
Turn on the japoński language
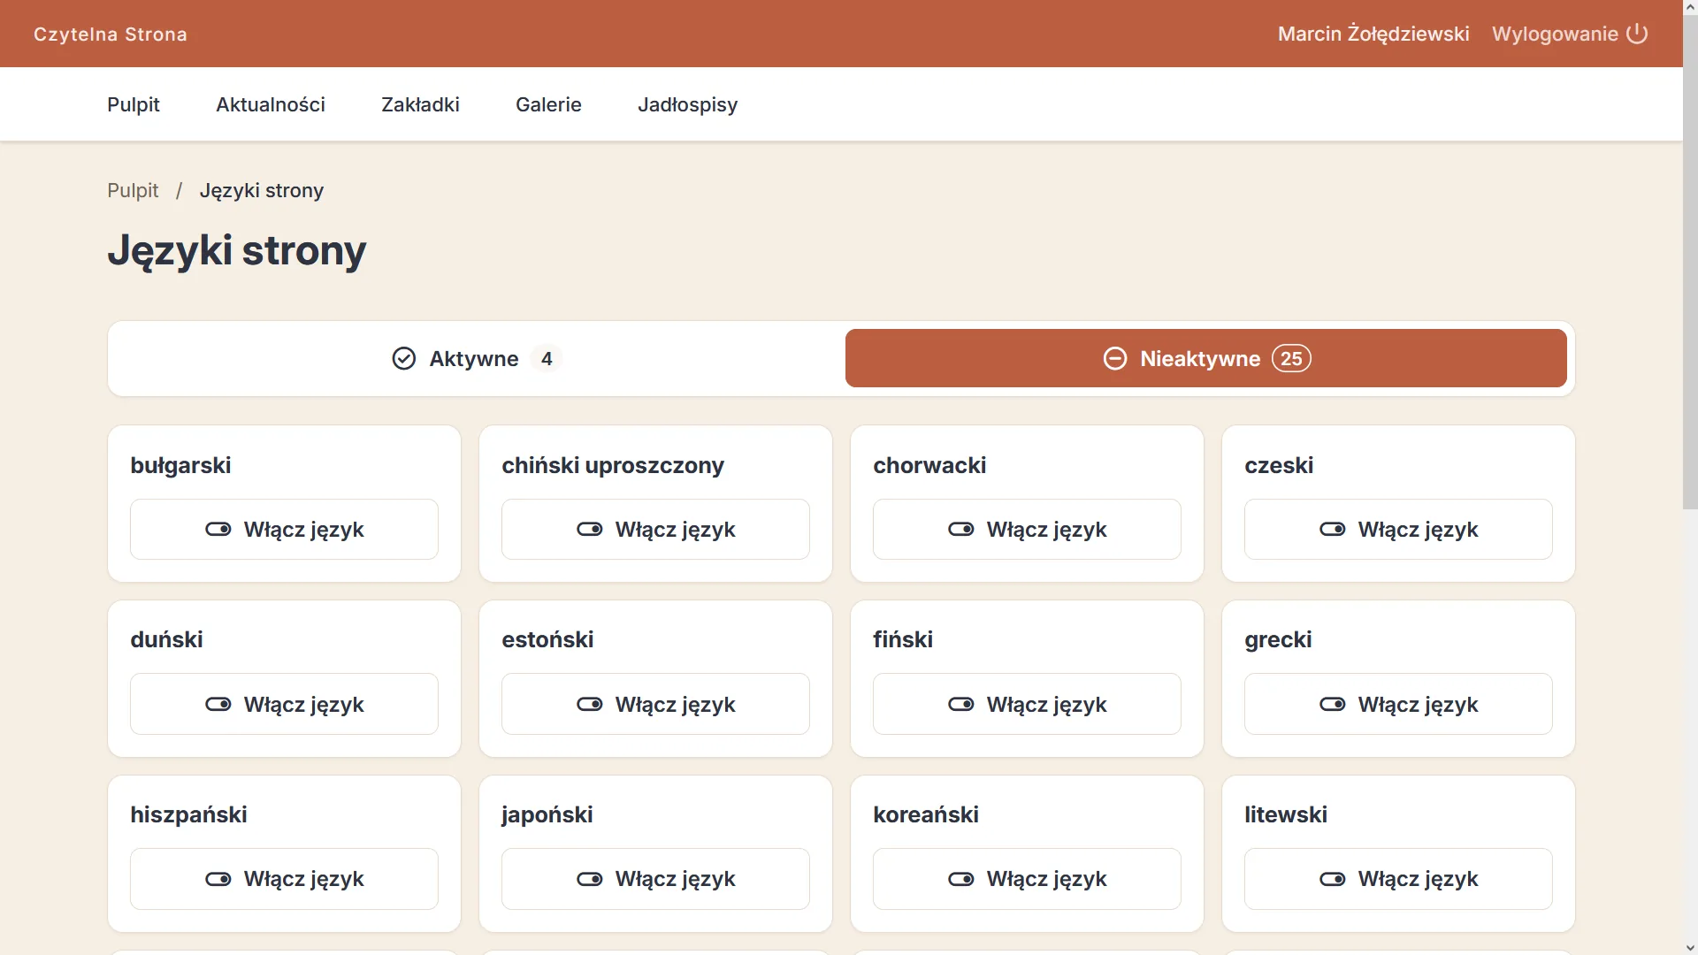[x=655, y=879]
